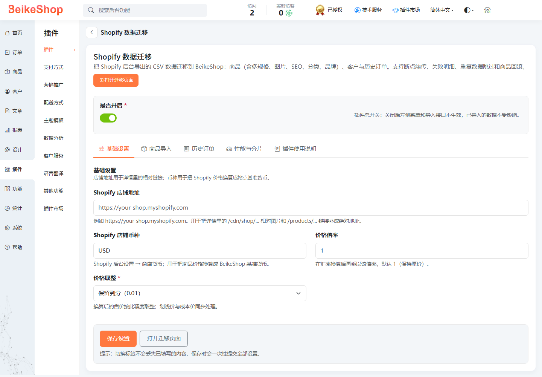Screen dimensions: 542x377
Task: Click the Shopify 店铺币种 USD field
Action: tap(200, 251)
